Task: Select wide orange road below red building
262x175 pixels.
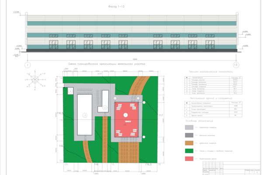Action: [x=129, y=152]
